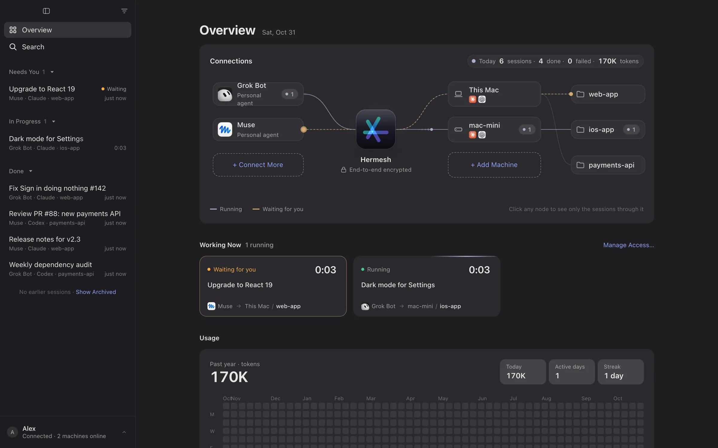This screenshot has height=448, width=718.
Task: Click the Streak 1 day stat
Action: click(x=620, y=372)
